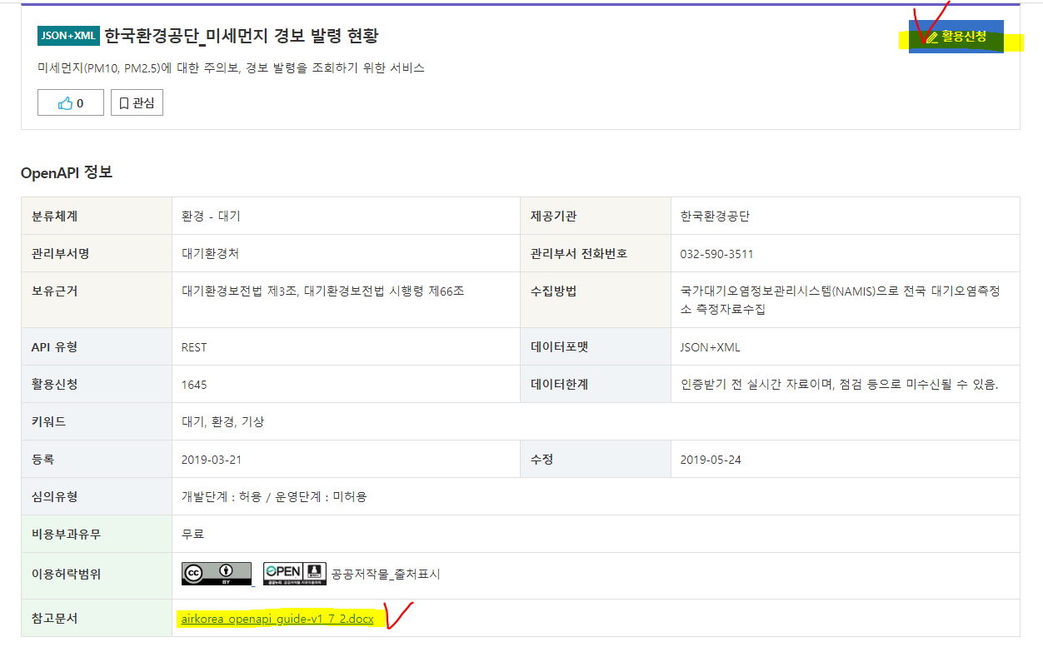The image size is (1043, 647).
Task: Click the JSON+XML format badge
Action: click(x=68, y=36)
